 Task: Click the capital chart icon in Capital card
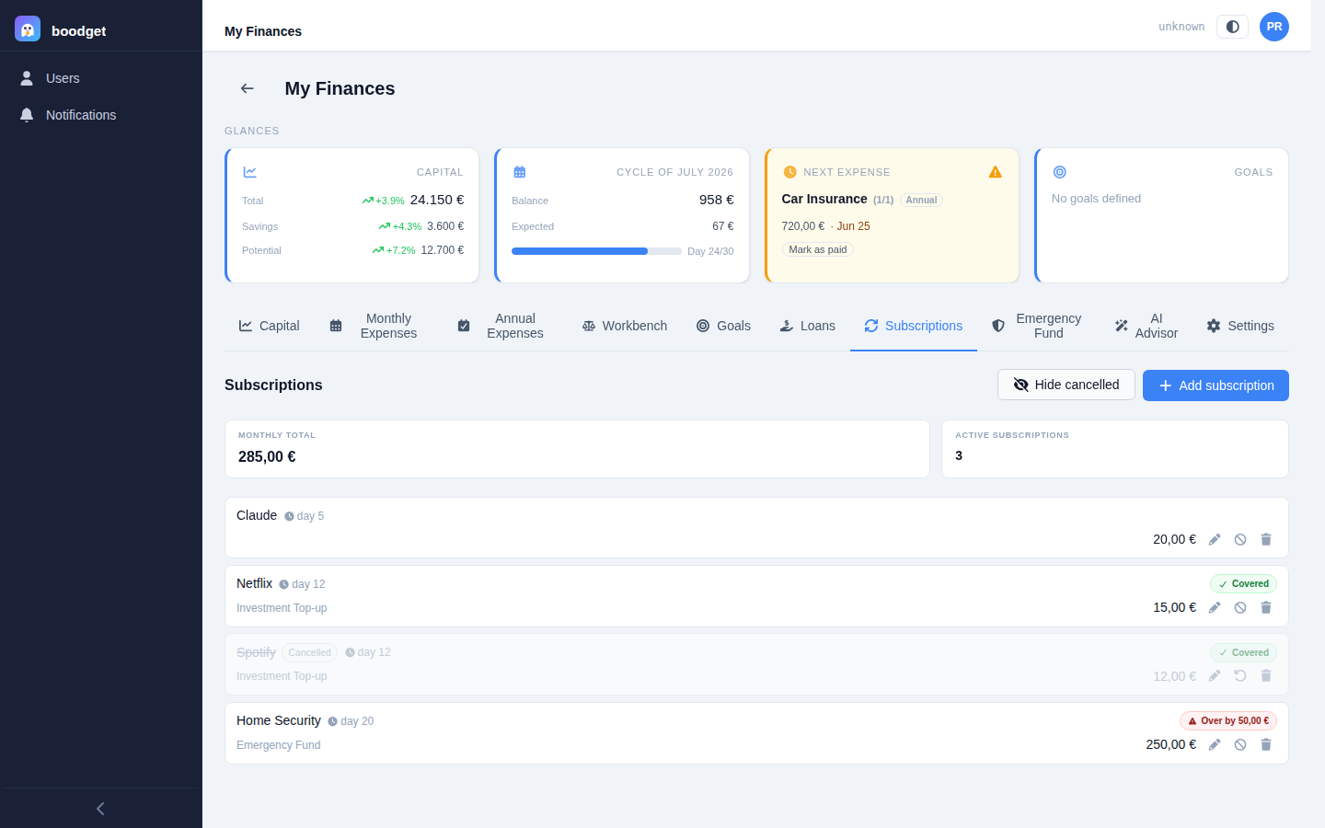pyautogui.click(x=249, y=172)
